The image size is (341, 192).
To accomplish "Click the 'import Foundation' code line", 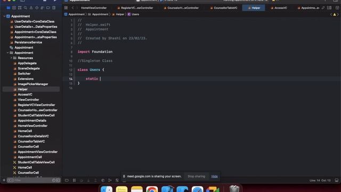I will tap(95, 52).
